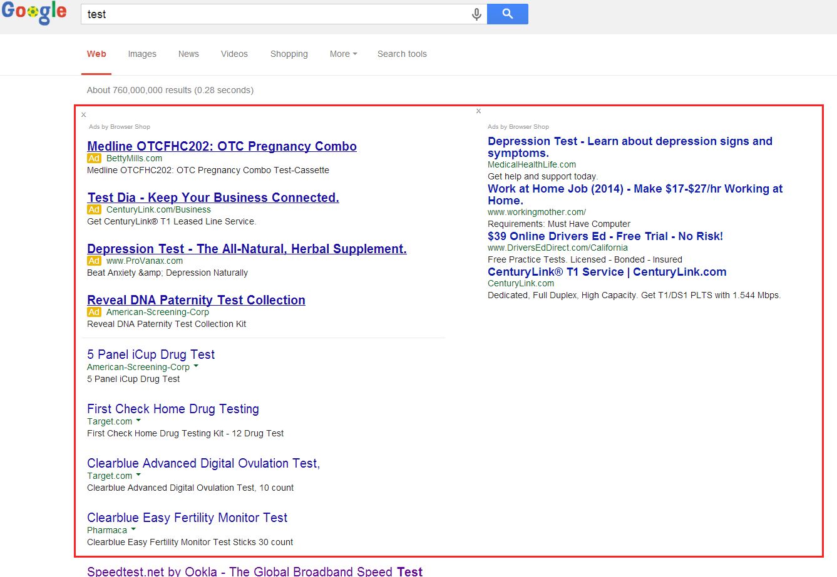Click the Ad badge beside BettyMills.com
The image size is (837, 577).
pos(94,158)
